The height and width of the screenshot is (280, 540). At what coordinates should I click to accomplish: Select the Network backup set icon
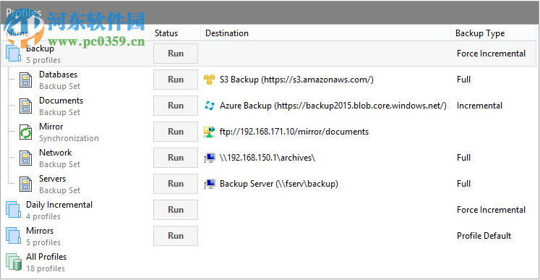(26, 158)
